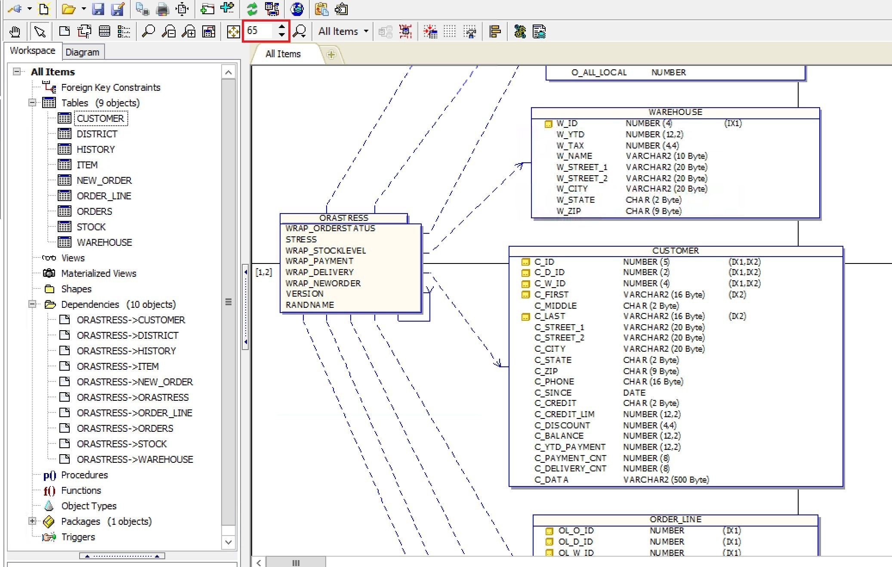The image size is (892, 567).
Task: Click the globe icon in top toolbar
Action: pos(297,9)
